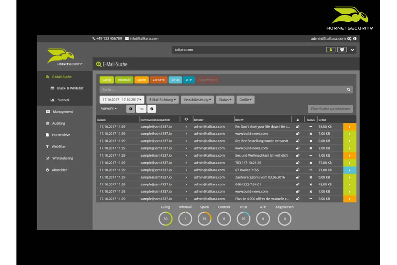Click the 1/3 page indicator
397x265 pixels.
point(141,109)
